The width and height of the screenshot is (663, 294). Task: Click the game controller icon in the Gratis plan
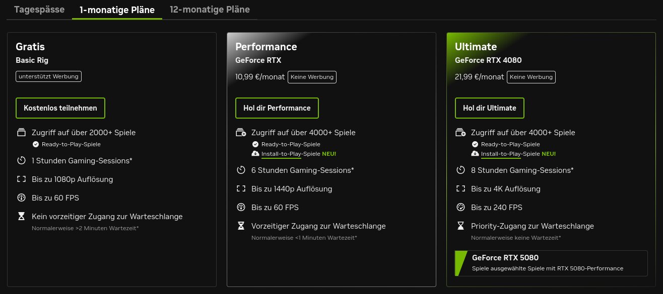click(x=21, y=132)
